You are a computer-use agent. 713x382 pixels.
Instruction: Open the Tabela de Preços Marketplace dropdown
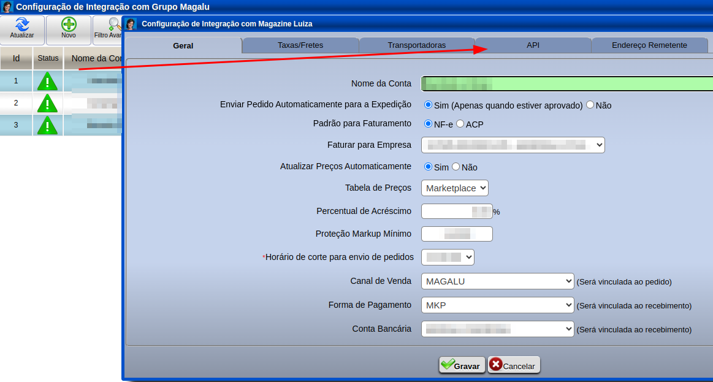(x=455, y=188)
